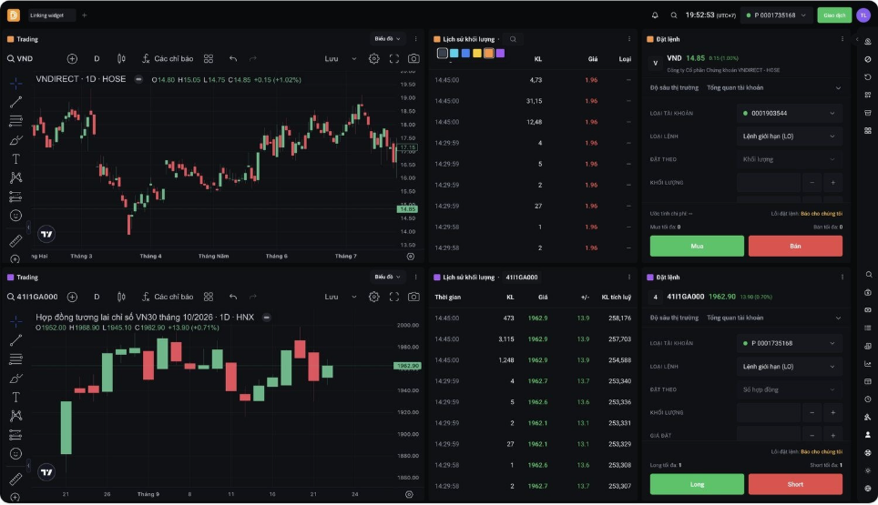Click the green Long button
Screen dimensions: 878x505
click(x=697, y=484)
